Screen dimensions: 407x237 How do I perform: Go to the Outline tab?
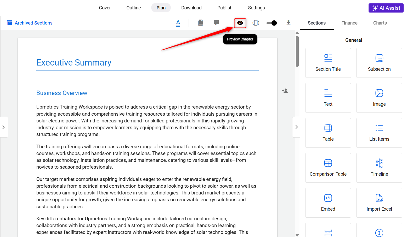[134, 8]
